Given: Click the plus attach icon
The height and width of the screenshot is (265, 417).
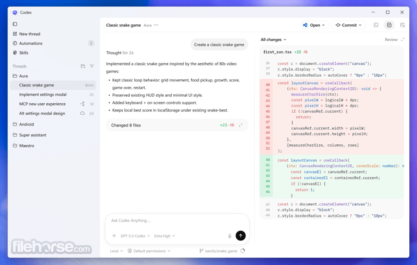Looking at the screenshot, I should click(114, 236).
